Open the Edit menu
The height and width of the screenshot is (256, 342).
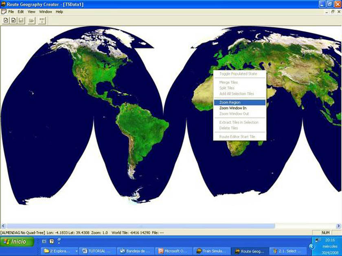click(21, 12)
